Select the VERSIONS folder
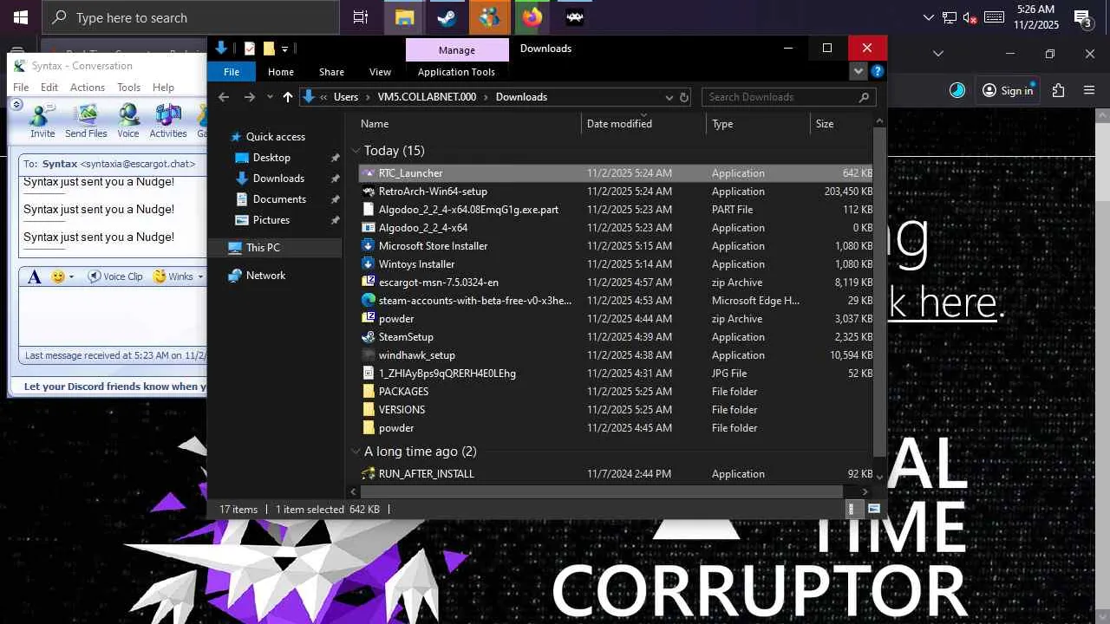 coord(617,410)
